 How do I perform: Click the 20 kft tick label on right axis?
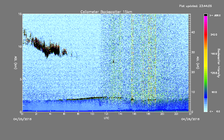(193, 72)
